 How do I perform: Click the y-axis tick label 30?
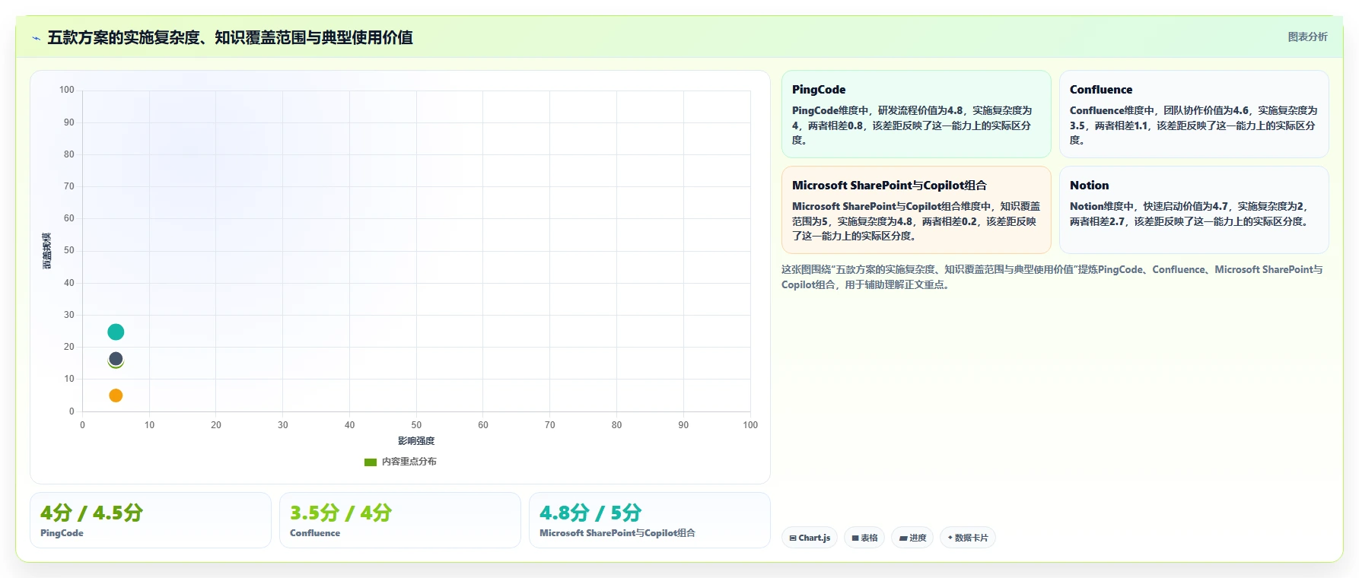tap(69, 315)
